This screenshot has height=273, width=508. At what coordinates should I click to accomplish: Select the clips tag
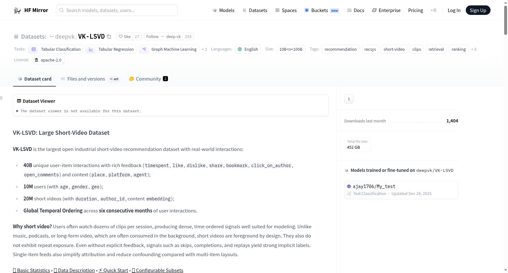point(417,49)
